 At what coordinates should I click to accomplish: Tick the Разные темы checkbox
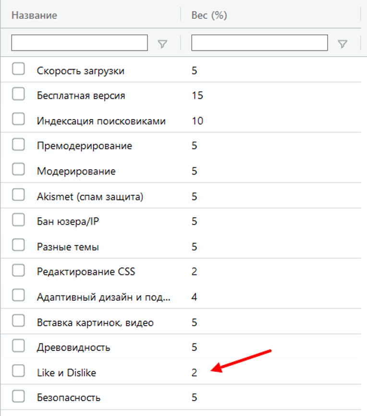18,245
